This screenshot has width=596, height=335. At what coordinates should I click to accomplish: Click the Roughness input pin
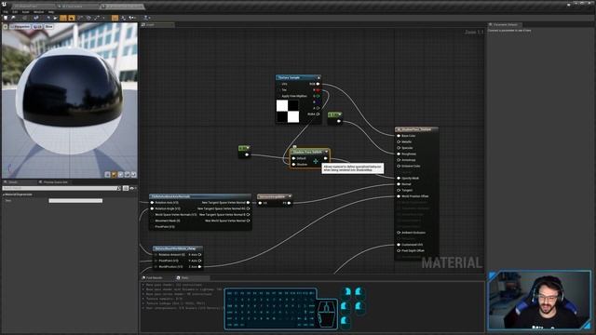tap(399, 154)
